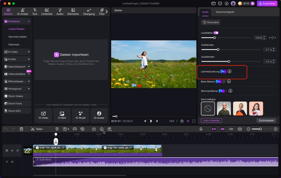Mute the Wind audio track

(12, 162)
